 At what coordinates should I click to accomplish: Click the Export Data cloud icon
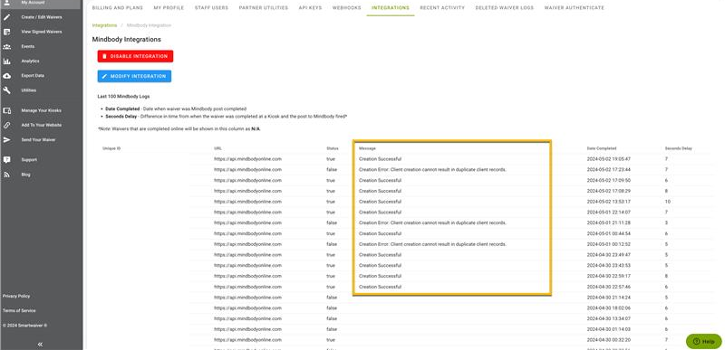tap(7, 76)
